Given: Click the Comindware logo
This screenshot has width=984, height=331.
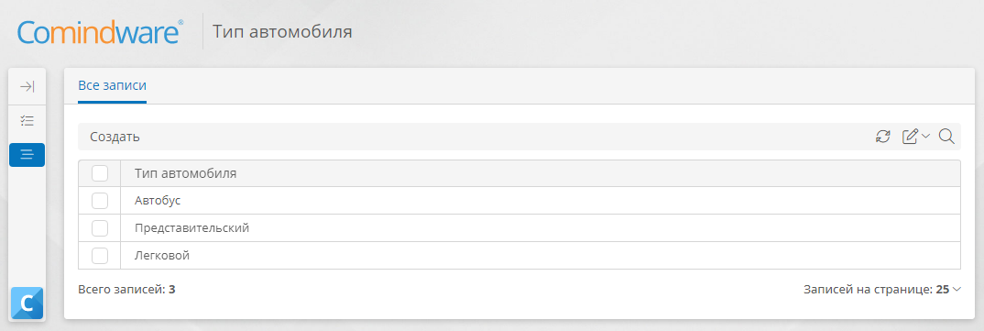Looking at the screenshot, I should point(101,31).
